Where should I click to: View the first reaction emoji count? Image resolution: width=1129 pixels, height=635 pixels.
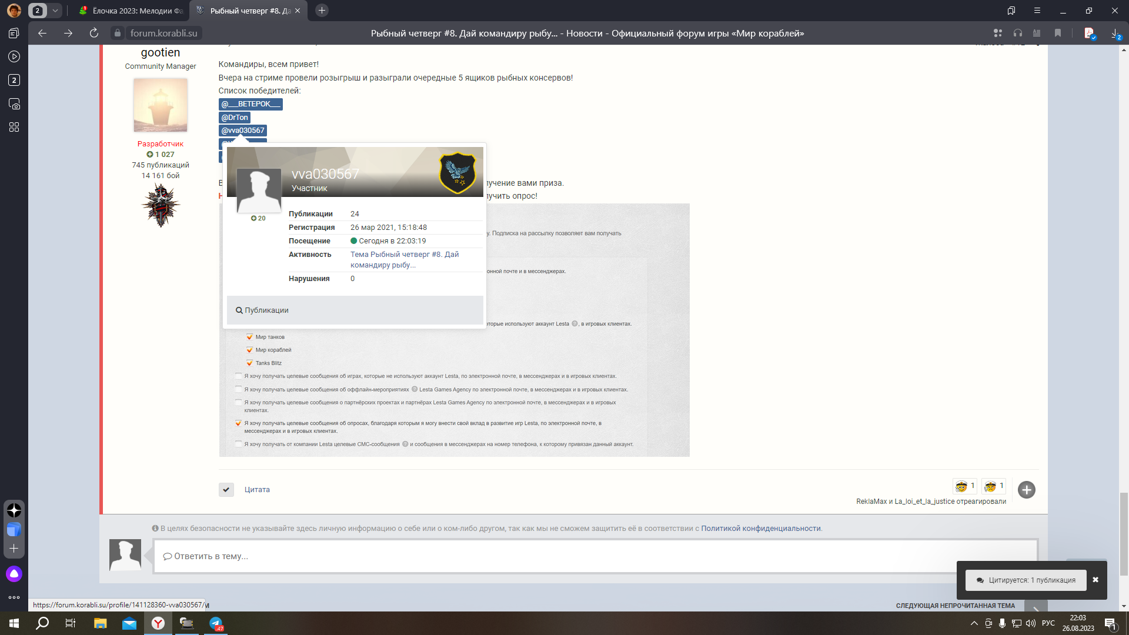click(x=965, y=486)
